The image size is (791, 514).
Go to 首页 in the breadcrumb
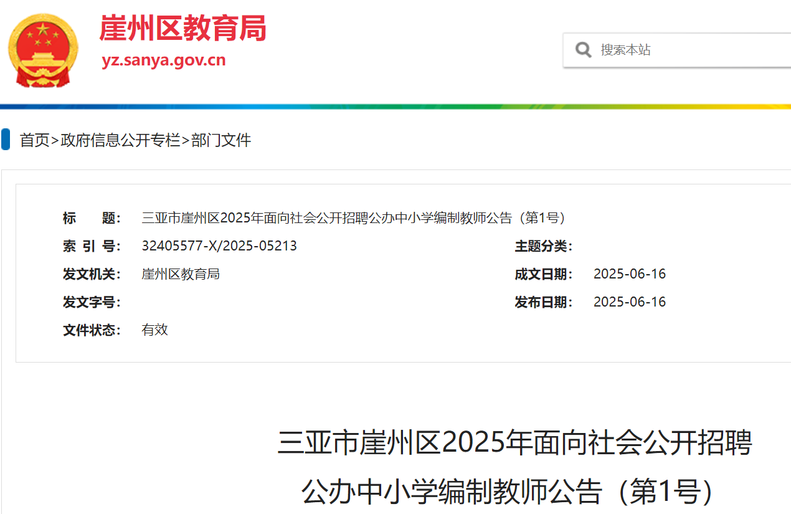(x=35, y=140)
